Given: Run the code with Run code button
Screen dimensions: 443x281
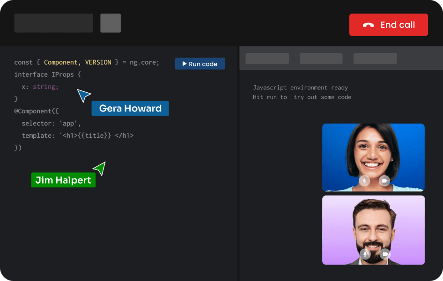Looking at the screenshot, I should point(200,64).
